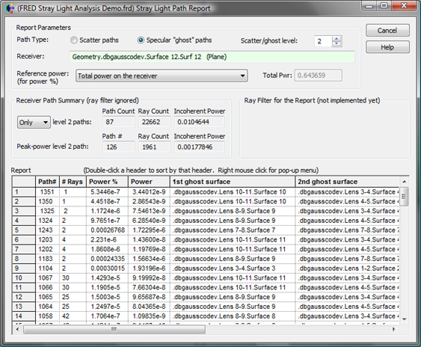
Task: Click the Help button
Action: point(387,47)
